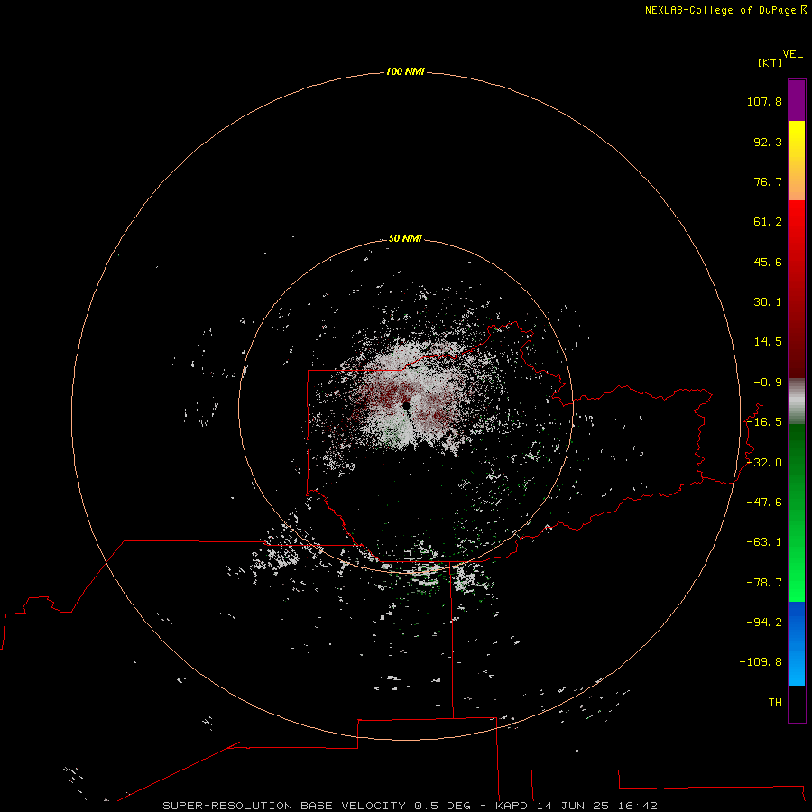The height and width of the screenshot is (812, 812).
Task: Click the -32.0 scale value
Action: pos(764,463)
